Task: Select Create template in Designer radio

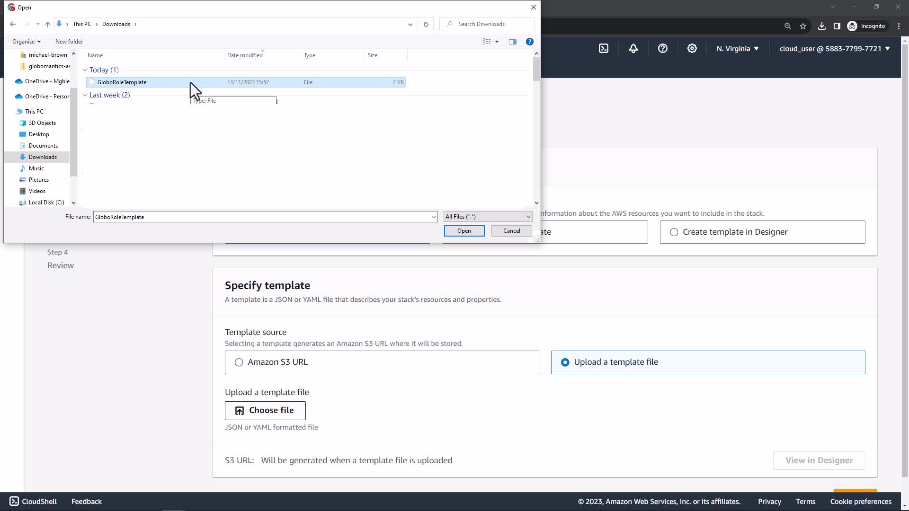Action: click(674, 232)
